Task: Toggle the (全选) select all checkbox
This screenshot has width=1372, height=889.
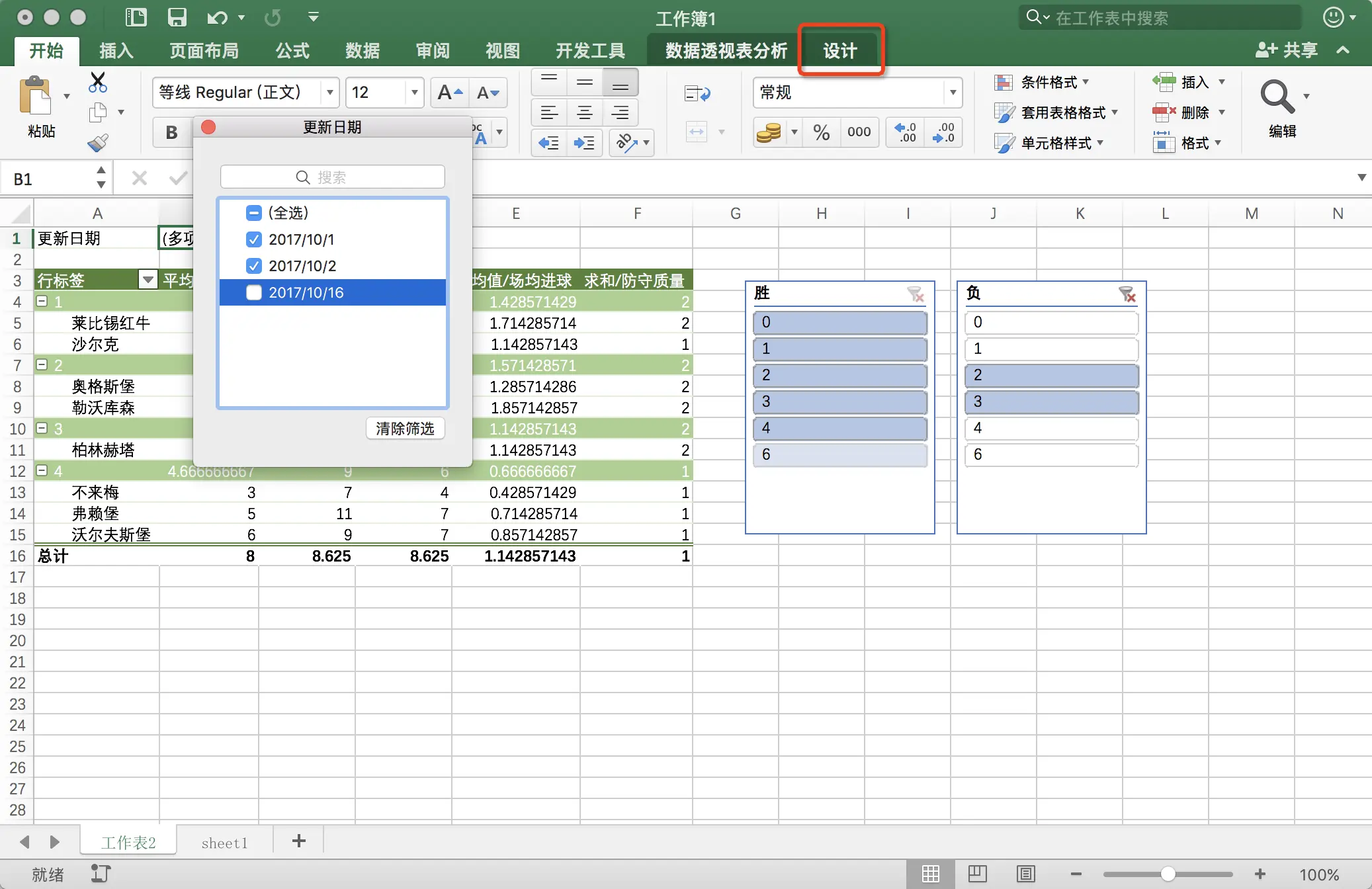Action: [254, 213]
